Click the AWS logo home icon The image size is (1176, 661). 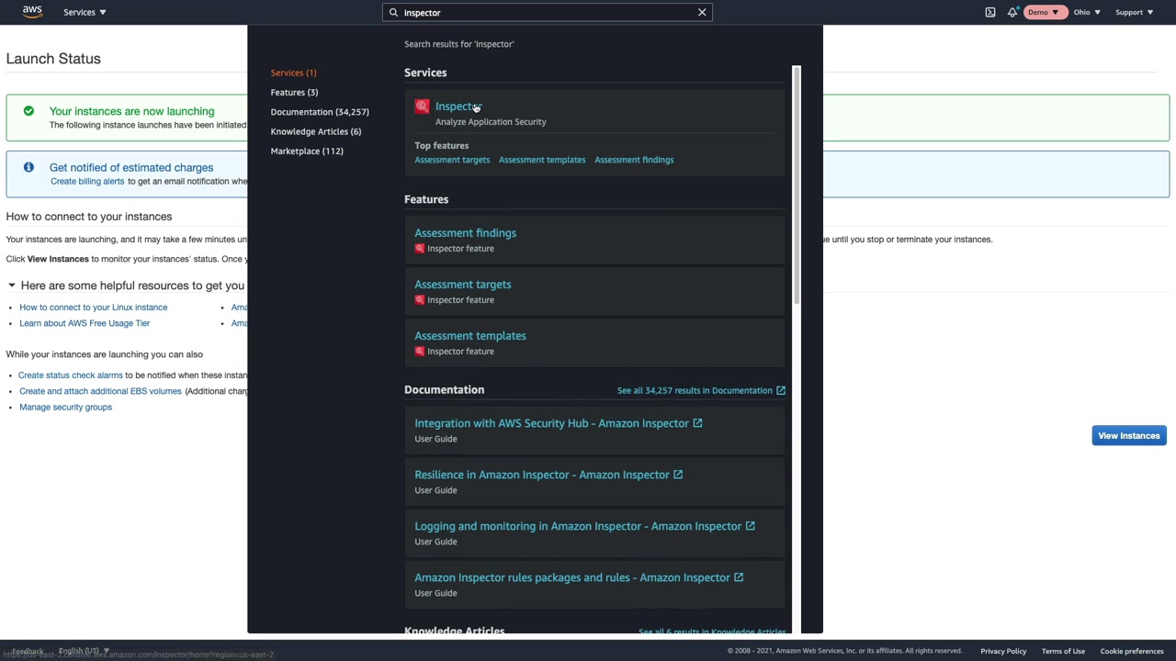(32, 12)
